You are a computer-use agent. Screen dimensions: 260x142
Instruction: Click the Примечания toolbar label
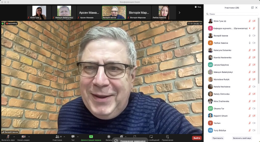click(167, 140)
